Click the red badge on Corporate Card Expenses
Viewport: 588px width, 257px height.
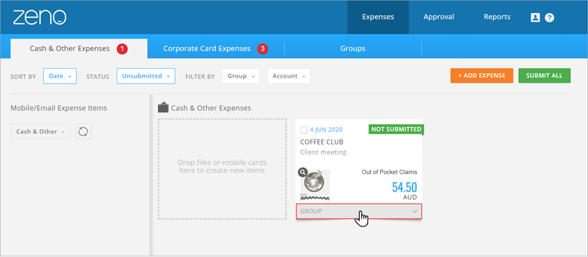point(262,49)
